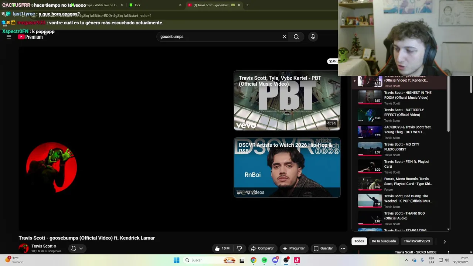Image resolution: width=473 pixels, height=266 pixels.
Task: Click the media indicator on the goosebumps tab
Action: click(x=233, y=5)
